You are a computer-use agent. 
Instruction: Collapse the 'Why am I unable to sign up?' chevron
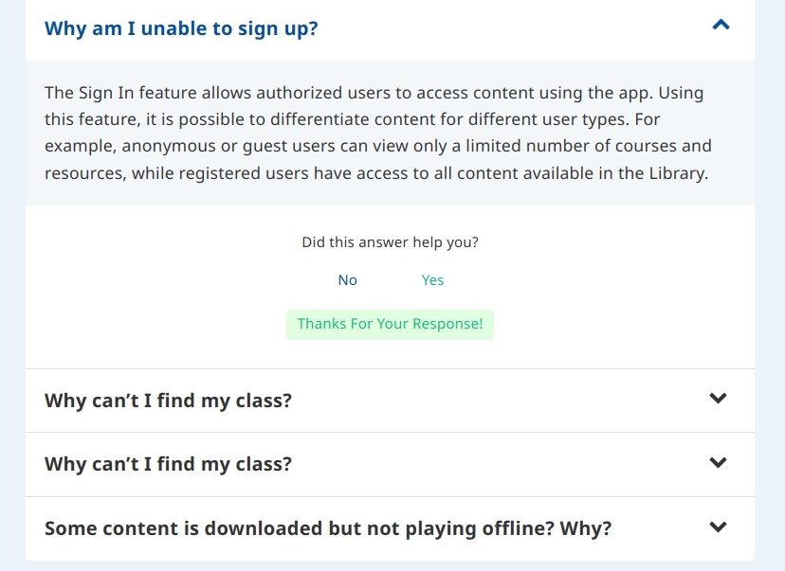[x=721, y=26]
